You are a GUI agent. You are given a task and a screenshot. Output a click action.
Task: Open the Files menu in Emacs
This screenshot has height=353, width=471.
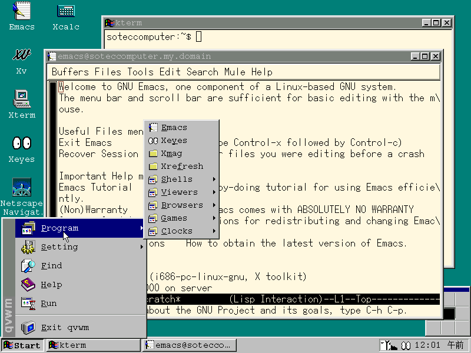pyautogui.click(x=108, y=72)
